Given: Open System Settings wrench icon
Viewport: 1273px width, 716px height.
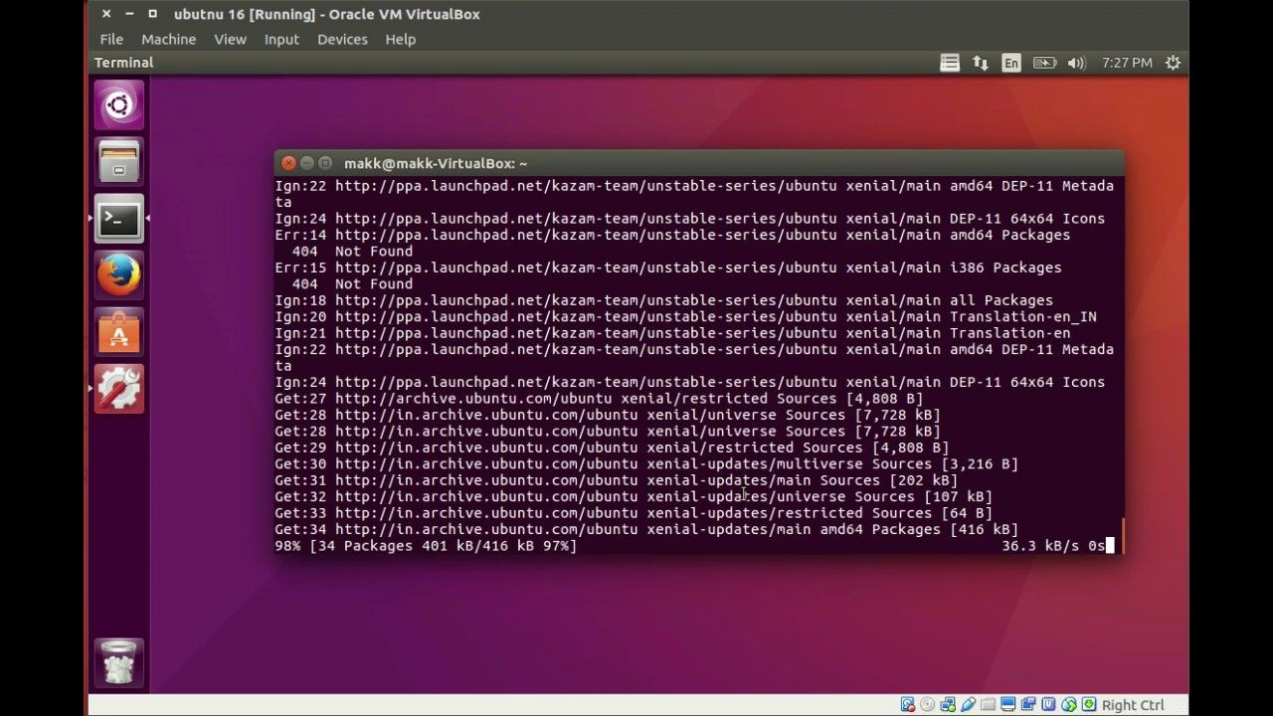Looking at the screenshot, I should coord(118,389).
